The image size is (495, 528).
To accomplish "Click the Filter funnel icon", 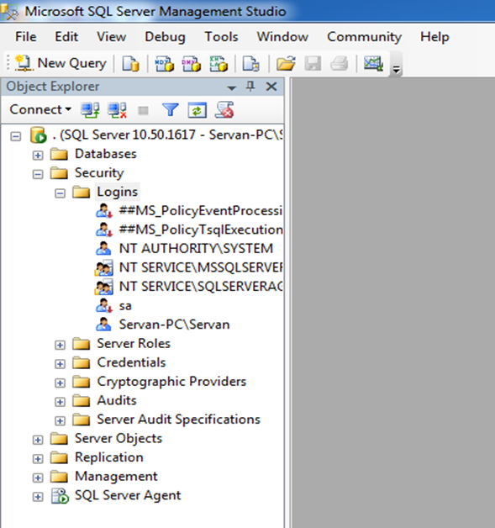I will point(171,110).
